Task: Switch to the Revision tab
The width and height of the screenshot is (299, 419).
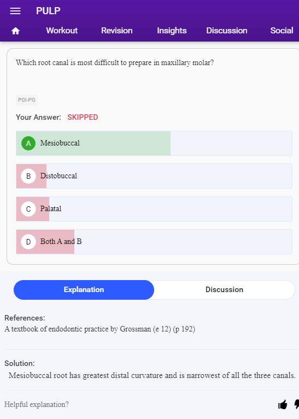Action: 116,31
